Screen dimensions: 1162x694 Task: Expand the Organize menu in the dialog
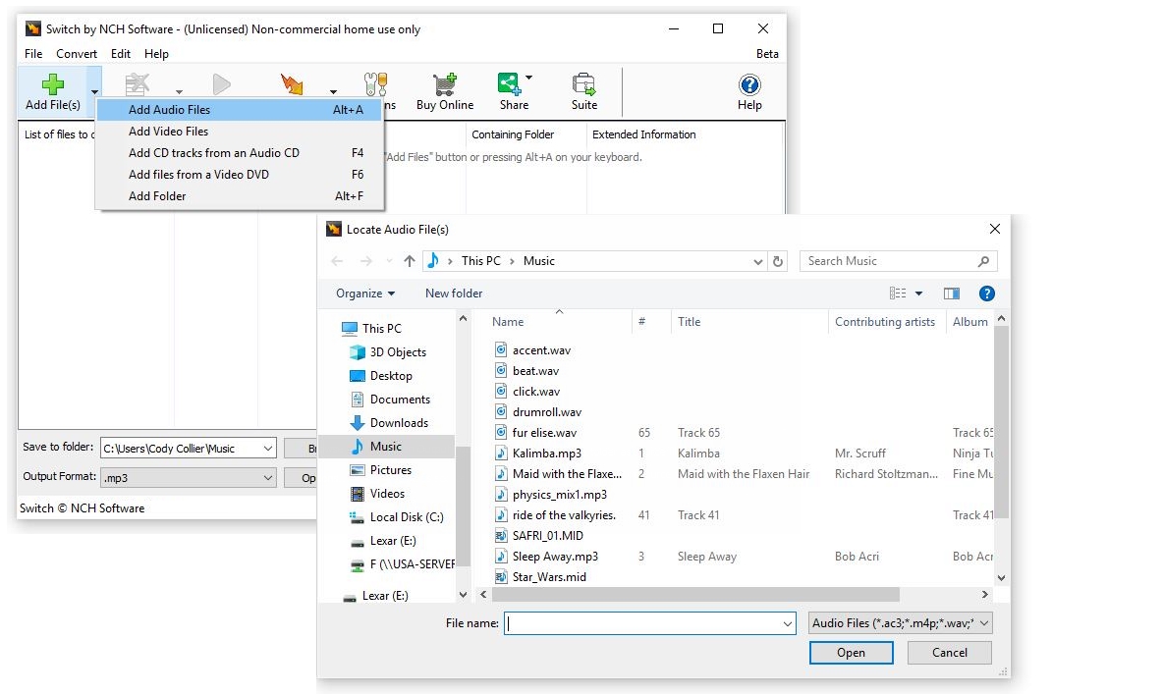(364, 293)
